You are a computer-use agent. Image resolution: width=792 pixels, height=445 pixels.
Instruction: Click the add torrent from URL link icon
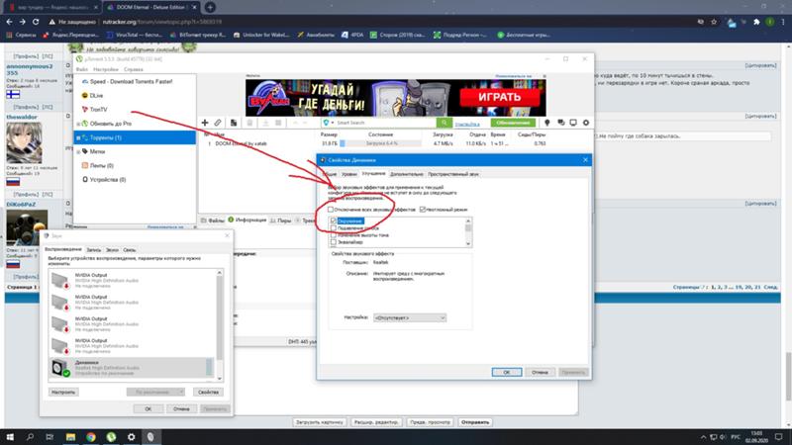click(218, 123)
